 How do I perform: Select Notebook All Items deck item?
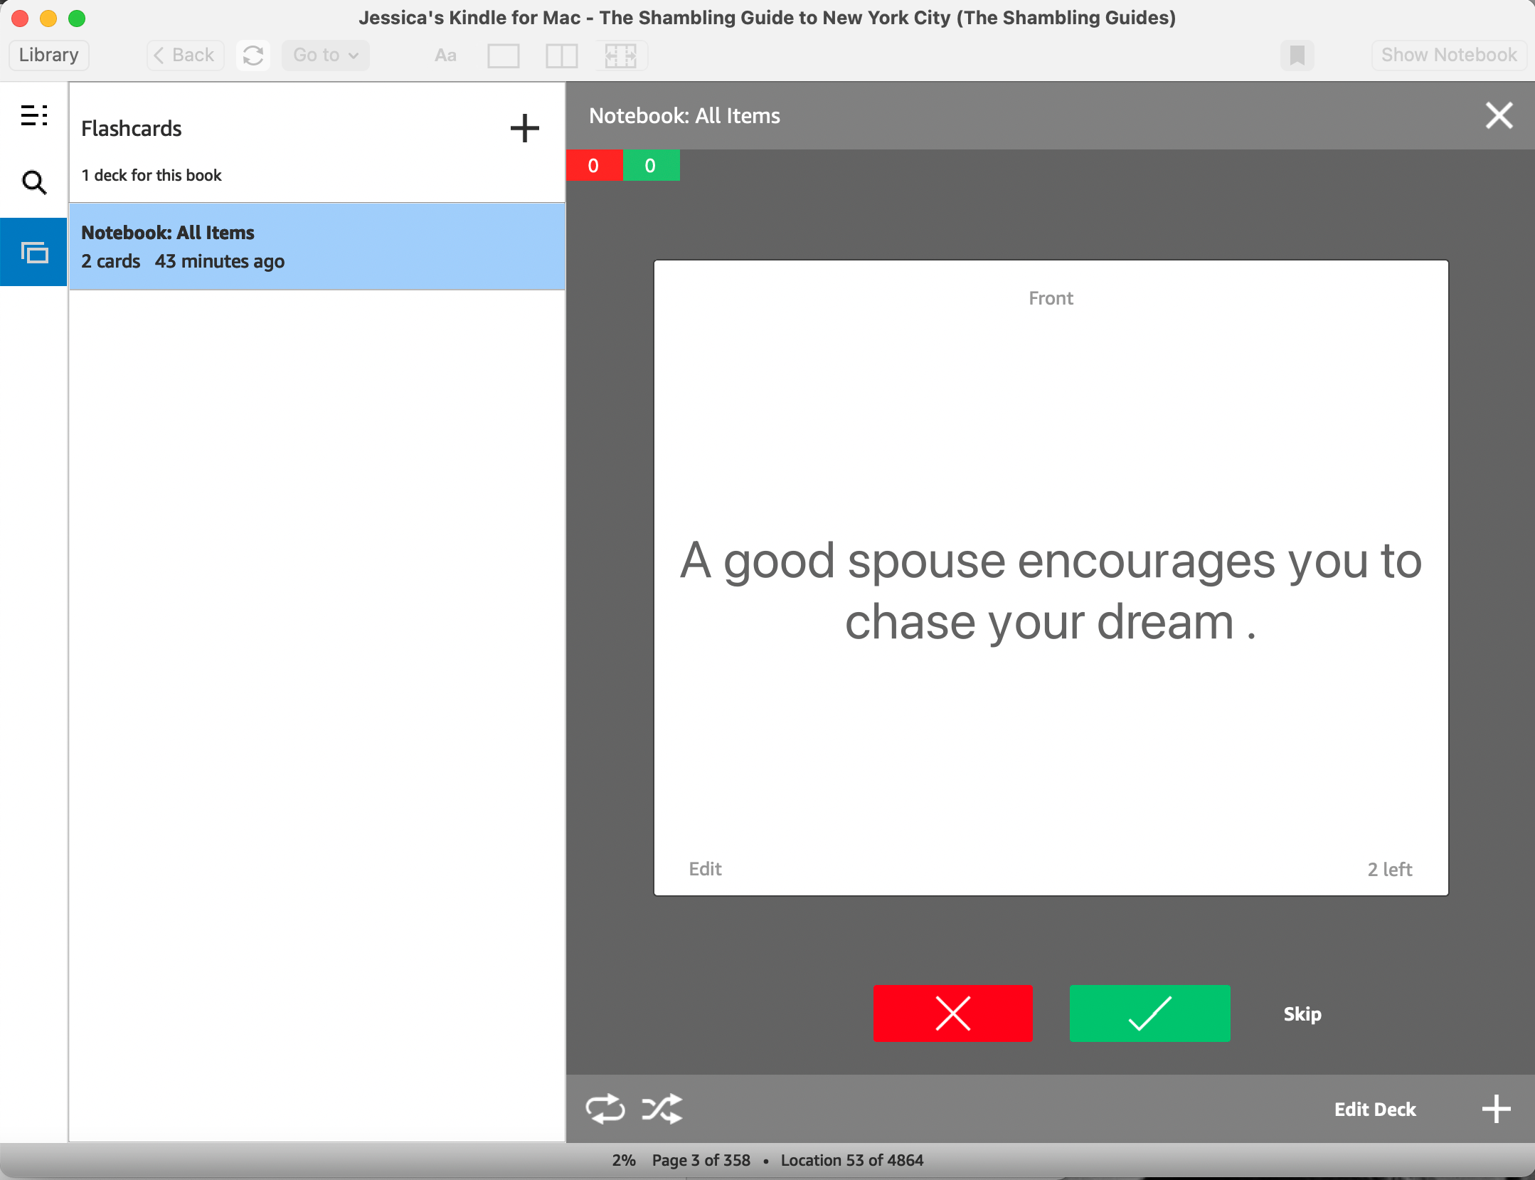pyautogui.click(x=316, y=247)
